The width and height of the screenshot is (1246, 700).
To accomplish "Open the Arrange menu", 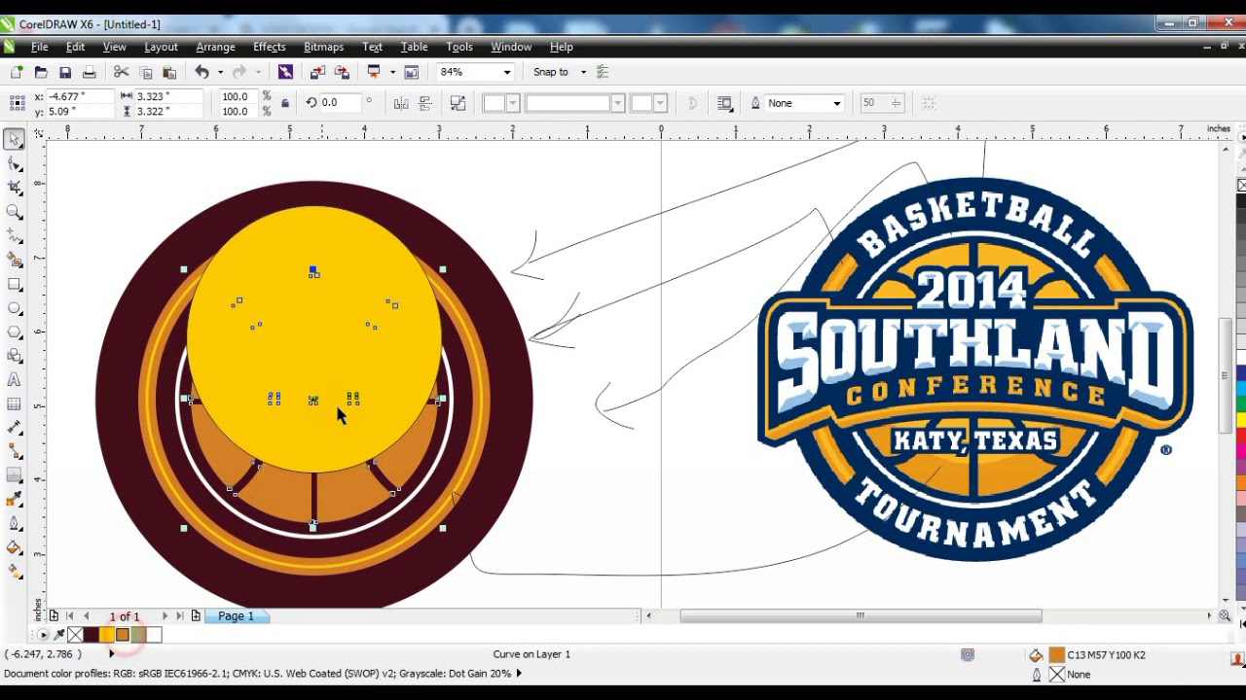I will (x=215, y=47).
